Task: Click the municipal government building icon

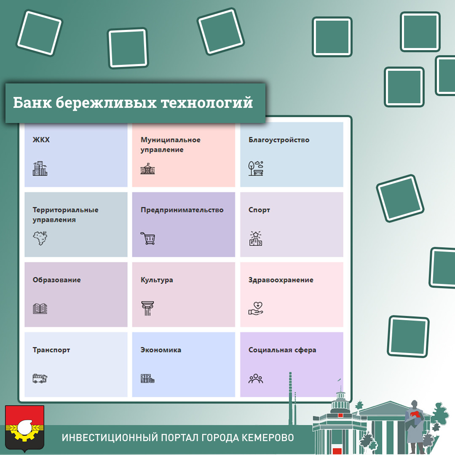Action: click(x=148, y=169)
